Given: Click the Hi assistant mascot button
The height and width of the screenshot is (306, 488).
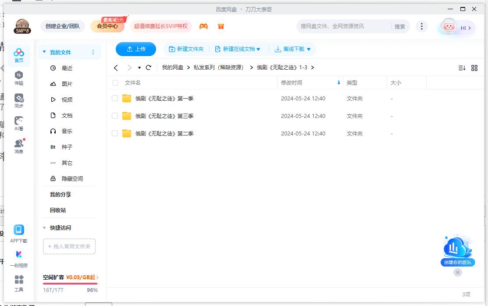Looking at the screenshot, I should point(456,27).
